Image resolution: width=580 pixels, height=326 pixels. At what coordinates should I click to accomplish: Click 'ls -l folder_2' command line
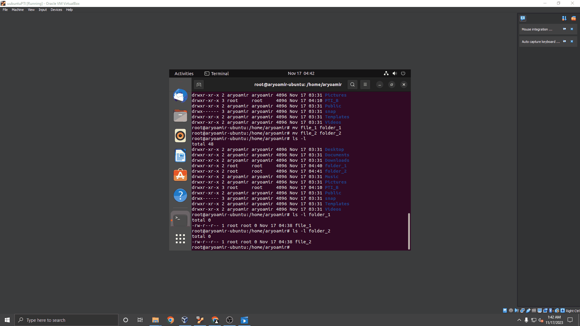pos(261,231)
